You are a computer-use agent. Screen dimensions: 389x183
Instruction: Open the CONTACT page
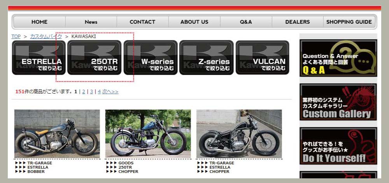[142, 22]
